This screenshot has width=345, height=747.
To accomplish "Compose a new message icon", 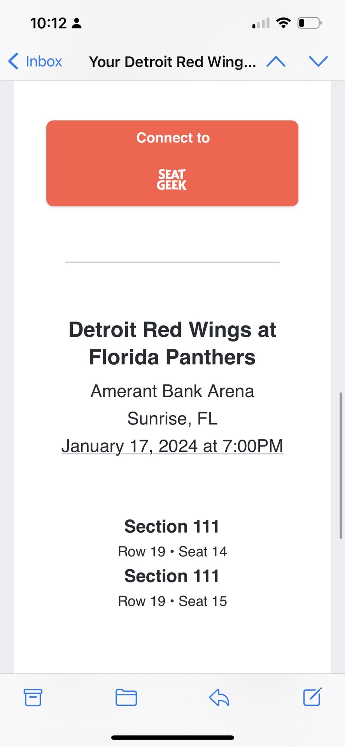I will tap(312, 697).
